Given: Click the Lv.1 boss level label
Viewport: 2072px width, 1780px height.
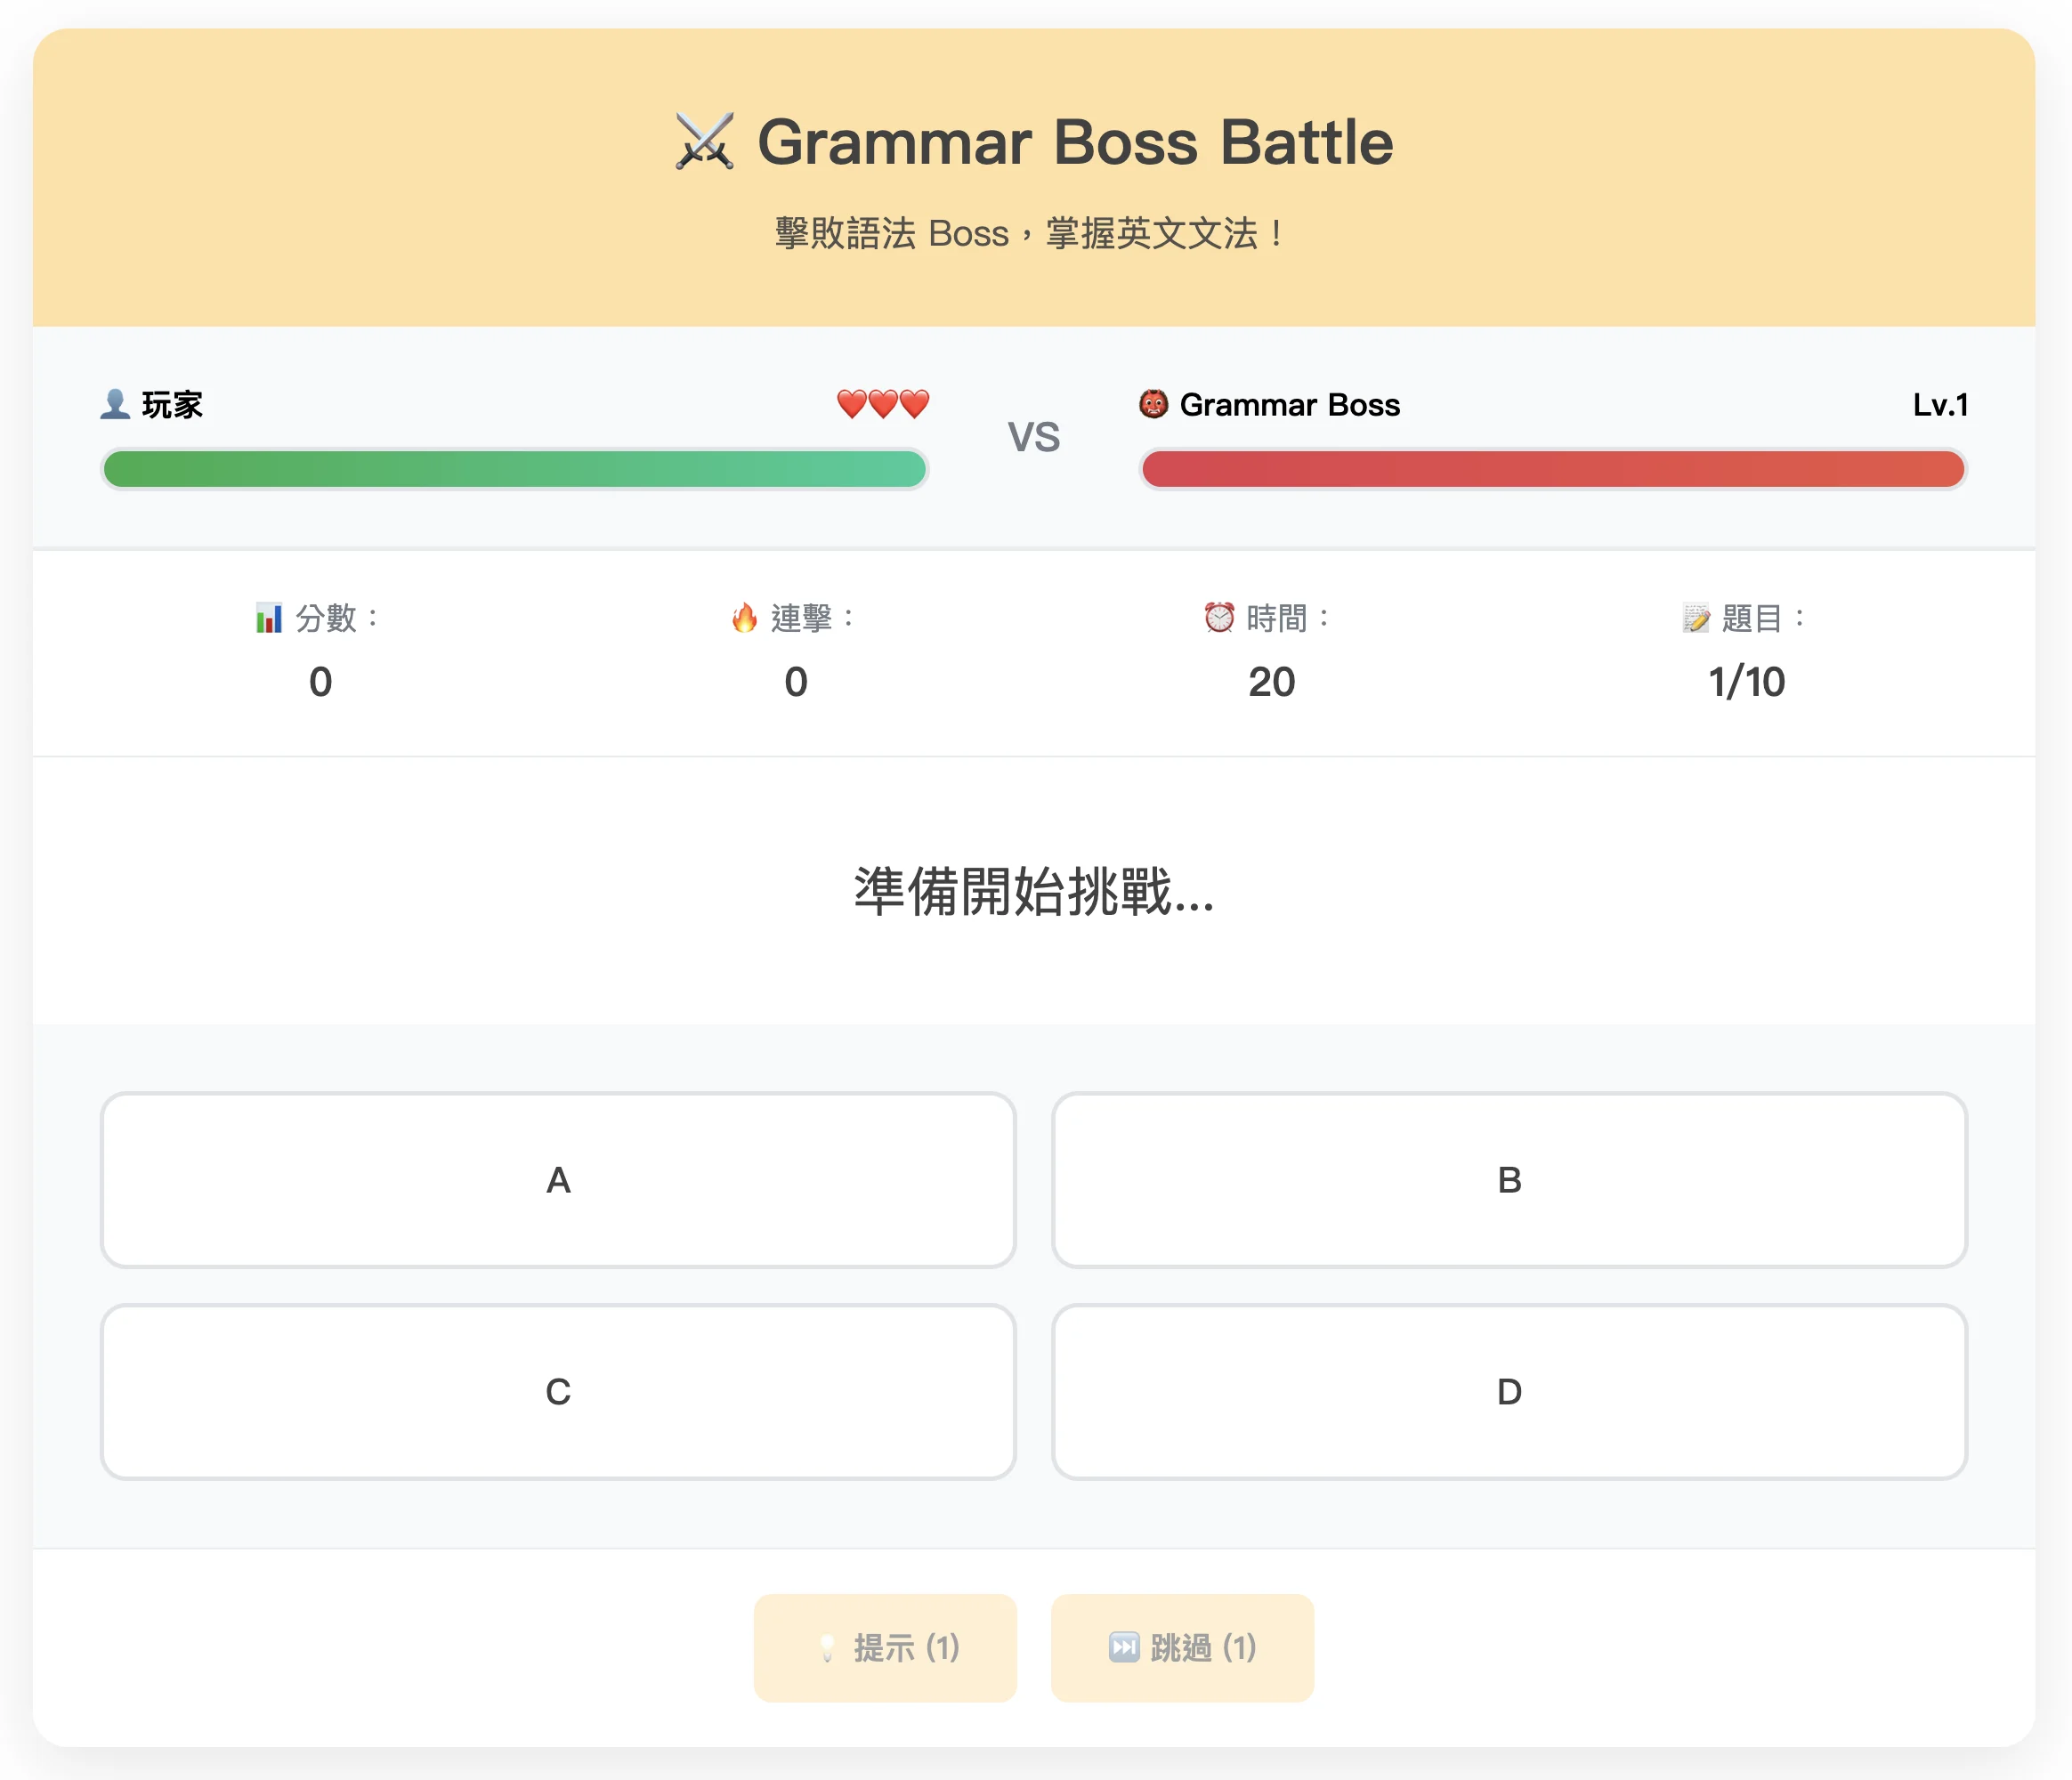Looking at the screenshot, I should pyautogui.click(x=1940, y=404).
